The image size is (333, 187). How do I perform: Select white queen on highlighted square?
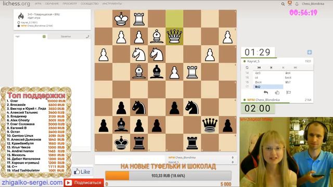click(x=174, y=36)
